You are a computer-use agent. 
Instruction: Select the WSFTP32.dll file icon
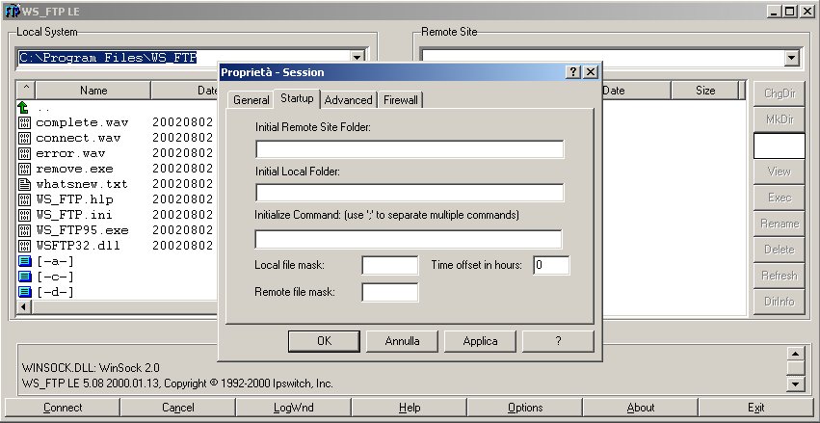tap(24, 246)
